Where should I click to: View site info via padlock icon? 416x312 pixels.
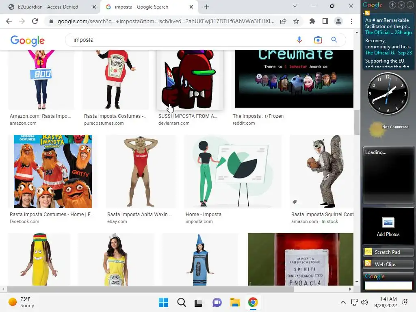pyautogui.click(x=51, y=21)
